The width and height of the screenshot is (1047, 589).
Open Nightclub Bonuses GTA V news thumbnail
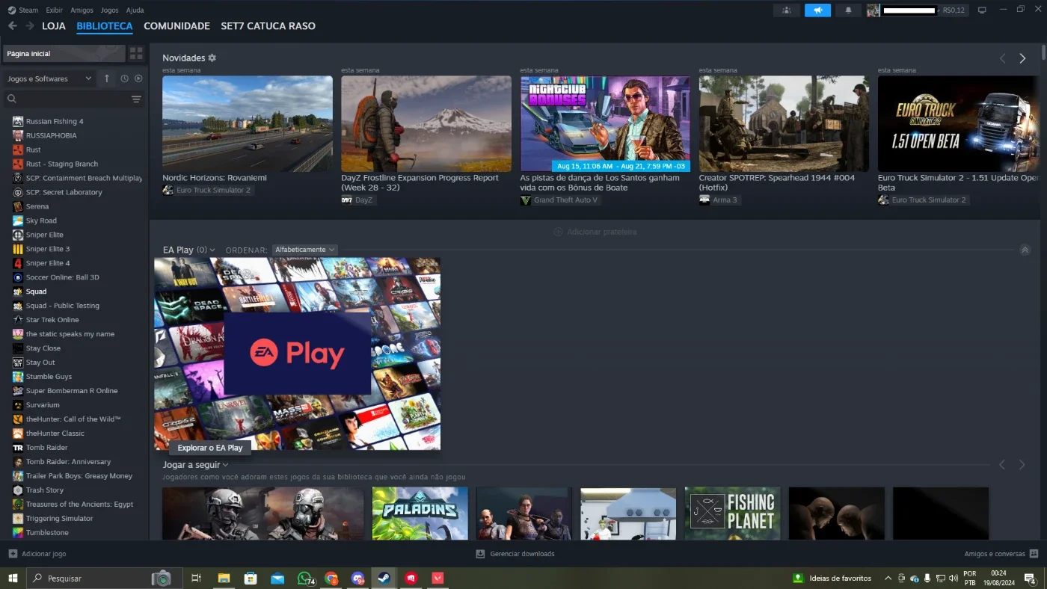[x=605, y=123]
